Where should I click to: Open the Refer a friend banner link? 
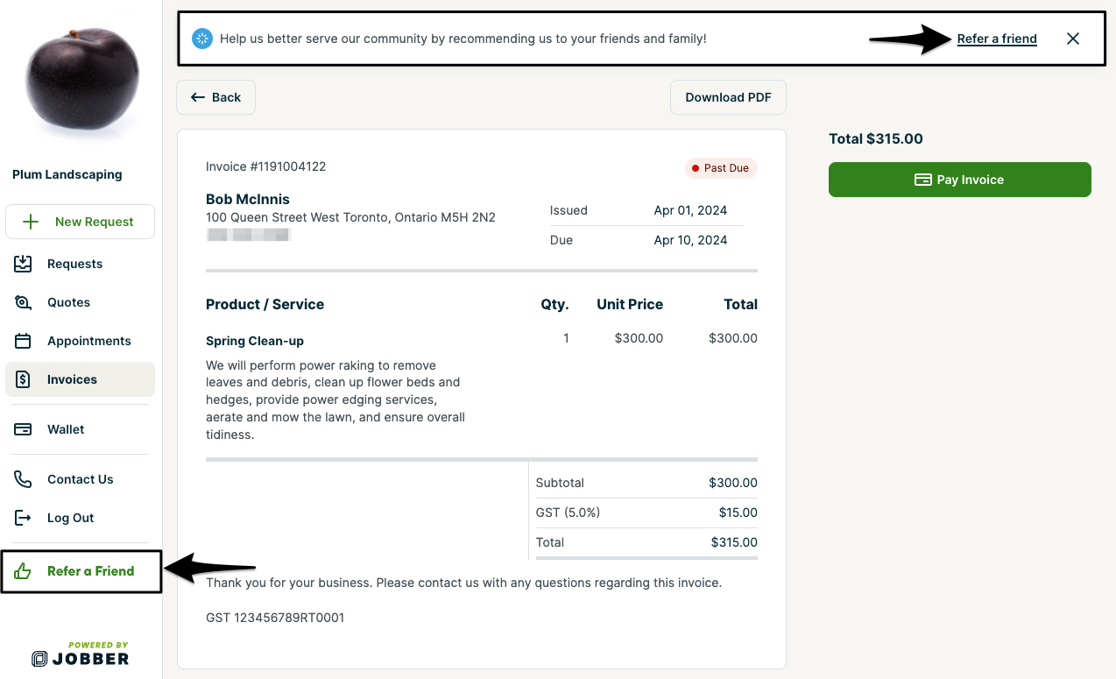click(x=997, y=39)
